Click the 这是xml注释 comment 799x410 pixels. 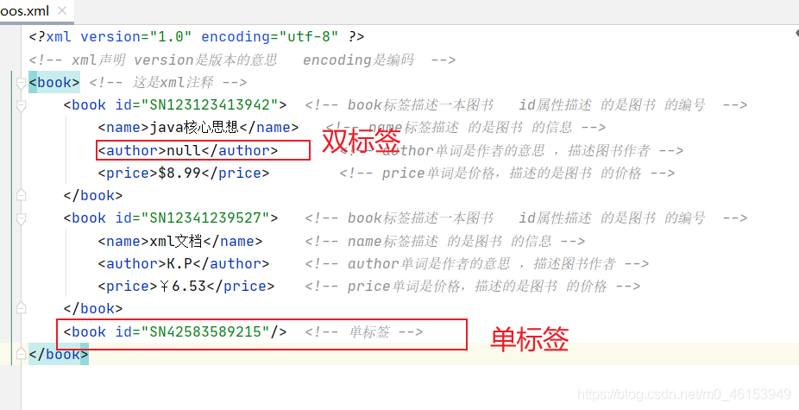pyautogui.click(x=168, y=83)
